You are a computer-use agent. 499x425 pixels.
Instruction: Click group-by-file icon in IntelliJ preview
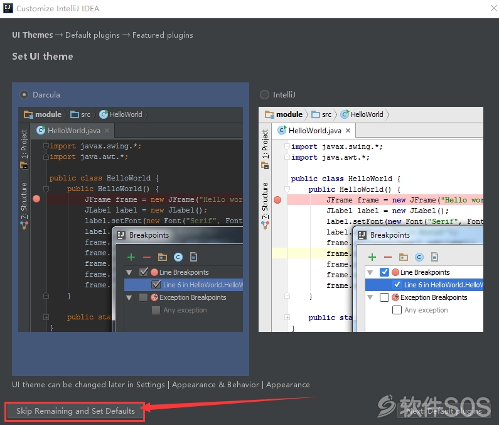pos(434,257)
